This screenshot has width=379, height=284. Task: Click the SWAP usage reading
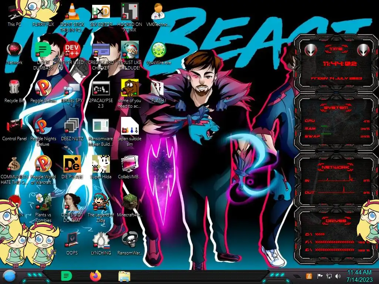(x=365, y=136)
